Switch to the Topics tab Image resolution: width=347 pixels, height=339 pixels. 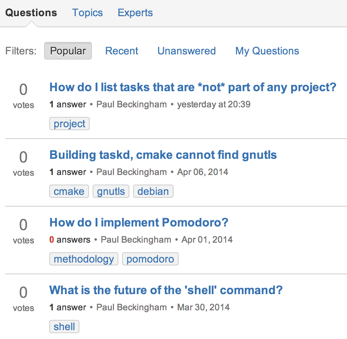(x=87, y=13)
